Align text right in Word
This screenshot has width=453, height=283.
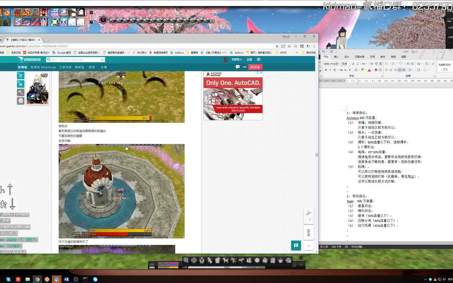[x=395, y=70]
